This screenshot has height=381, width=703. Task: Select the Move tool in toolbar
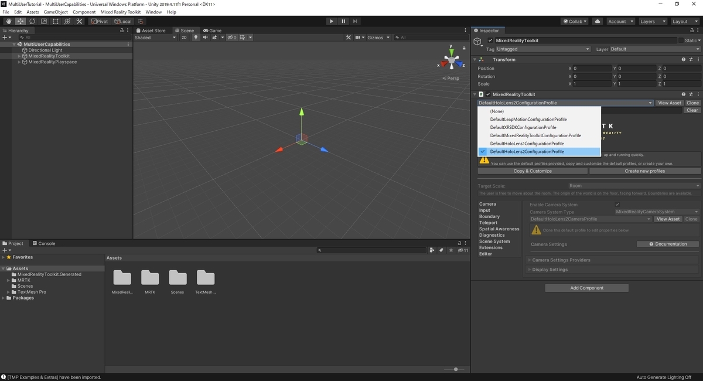pos(21,21)
